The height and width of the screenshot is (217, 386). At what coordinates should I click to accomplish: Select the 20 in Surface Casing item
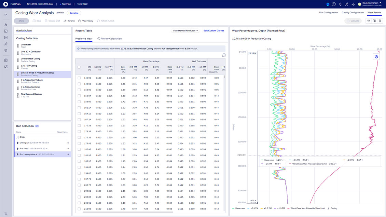click(42, 60)
